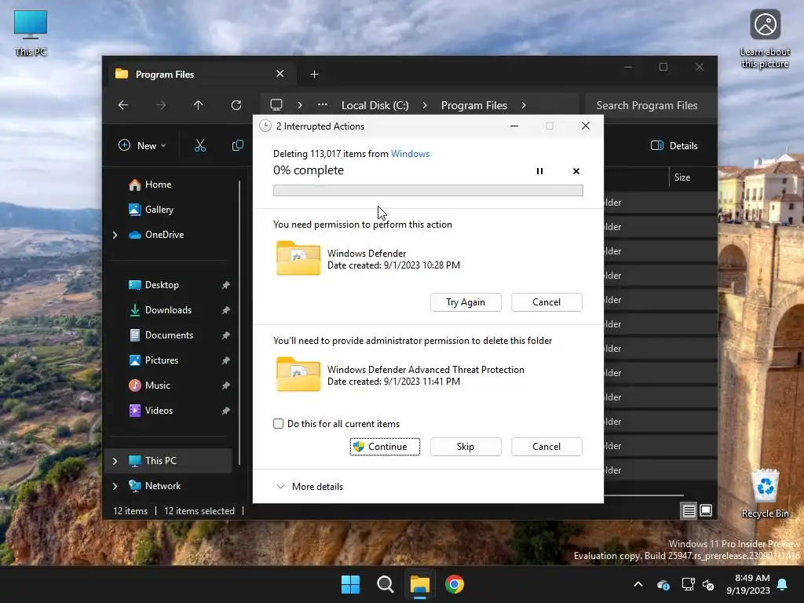The height and width of the screenshot is (603, 804).
Task: Click the File Explorer taskbar icon
Action: pyautogui.click(x=419, y=584)
